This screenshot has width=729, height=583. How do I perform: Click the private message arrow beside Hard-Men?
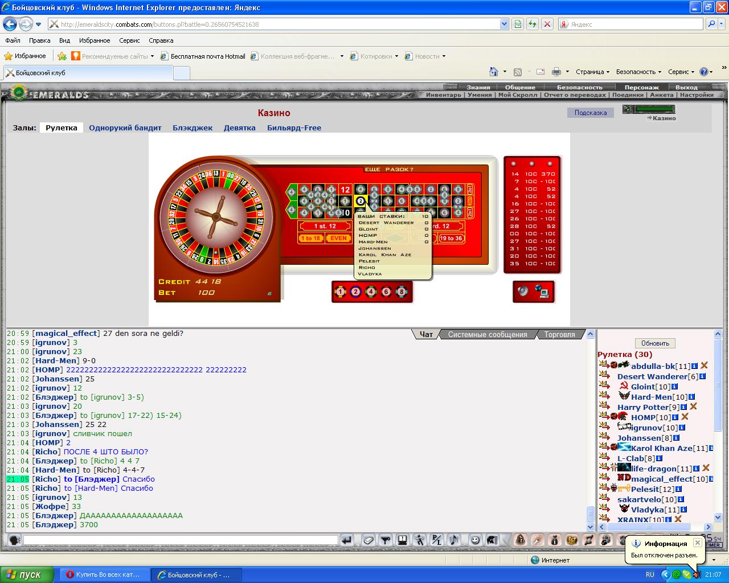[x=604, y=396]
